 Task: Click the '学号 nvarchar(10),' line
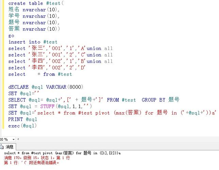[x=34, y=16]
